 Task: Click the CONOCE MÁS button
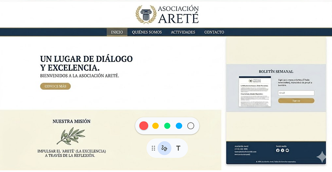pos(55,86)
